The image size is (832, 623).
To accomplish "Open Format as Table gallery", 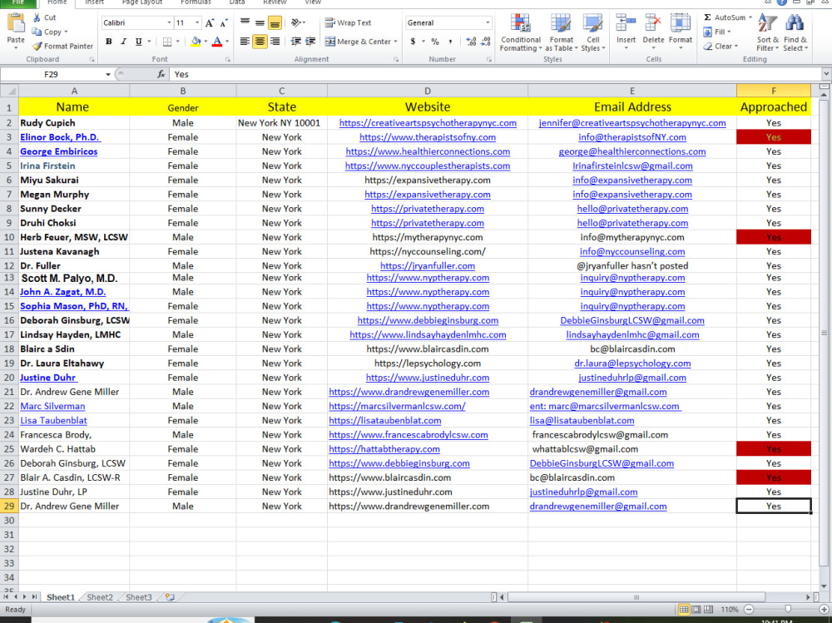I will (x=562, y=33).
